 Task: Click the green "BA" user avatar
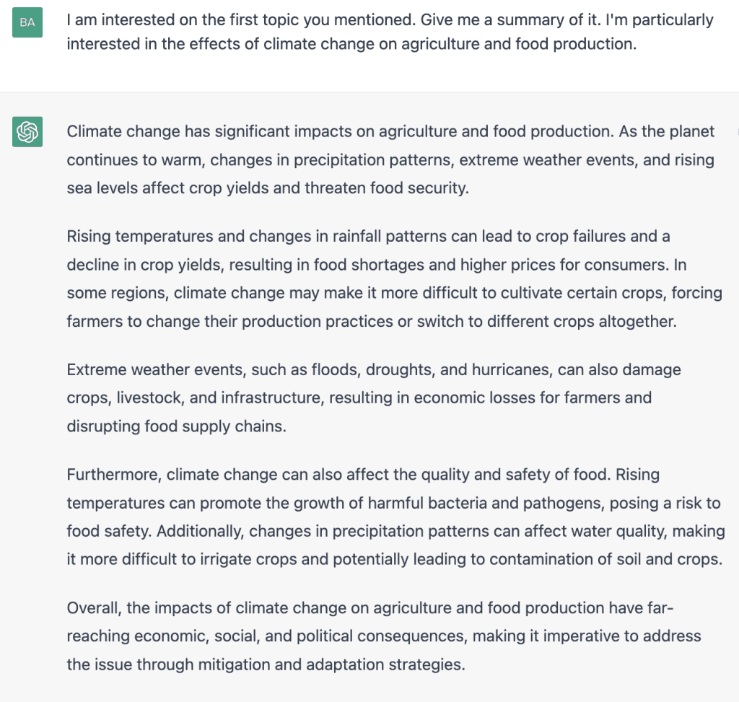point(27,22)
